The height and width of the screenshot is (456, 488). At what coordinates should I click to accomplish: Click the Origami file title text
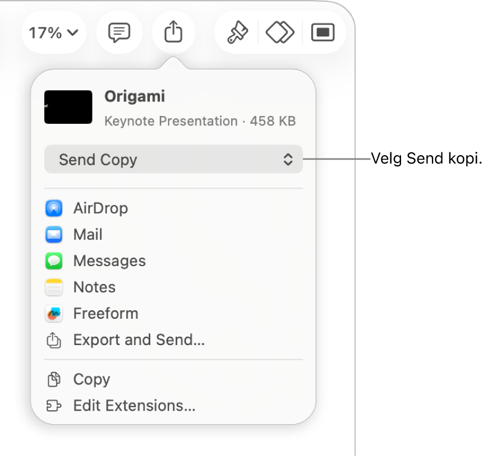point(135,96)
